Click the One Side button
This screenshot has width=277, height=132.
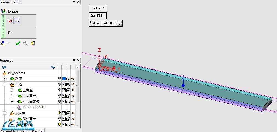coord(98,16)
